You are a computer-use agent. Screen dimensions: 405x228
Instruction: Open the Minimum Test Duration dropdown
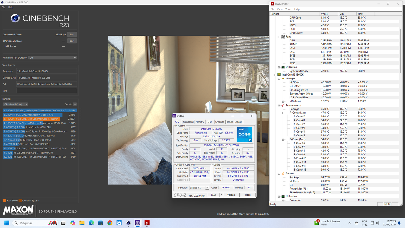point(52,57)
